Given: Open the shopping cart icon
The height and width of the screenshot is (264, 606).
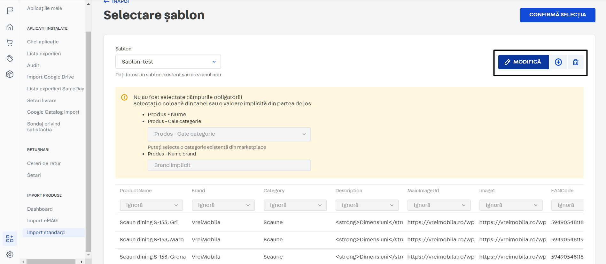Looking at the screenshot, I should (x=10, y=42).
